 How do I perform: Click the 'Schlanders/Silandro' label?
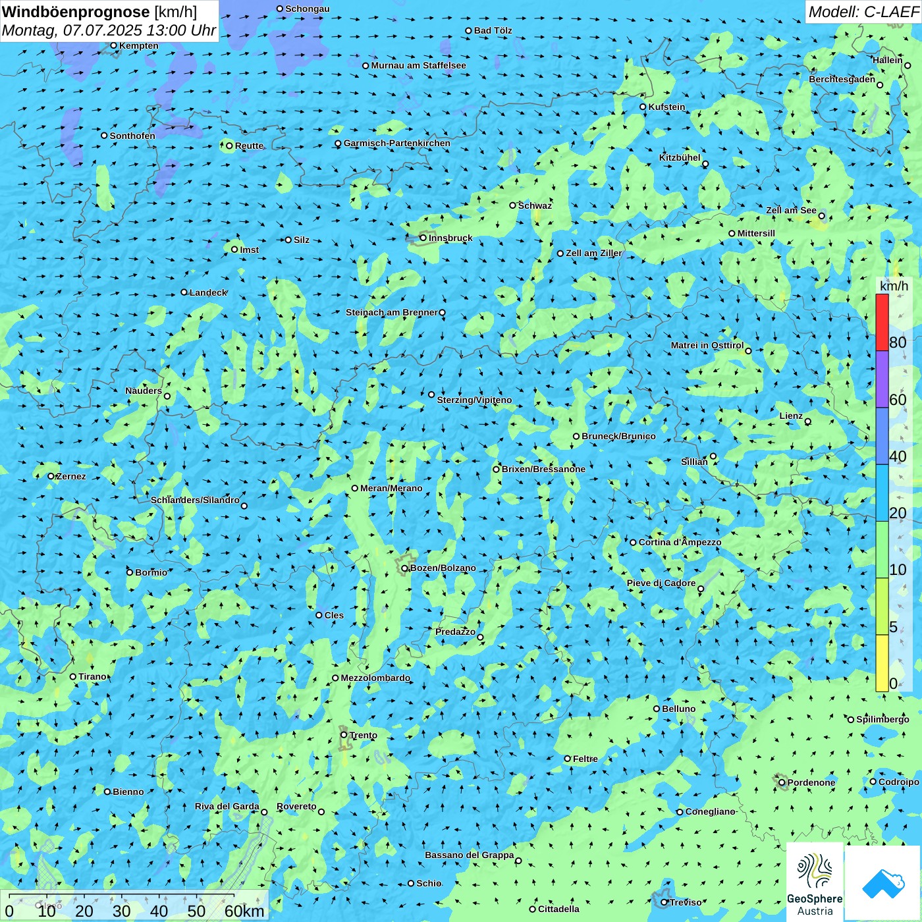click(x=195, y=500)
